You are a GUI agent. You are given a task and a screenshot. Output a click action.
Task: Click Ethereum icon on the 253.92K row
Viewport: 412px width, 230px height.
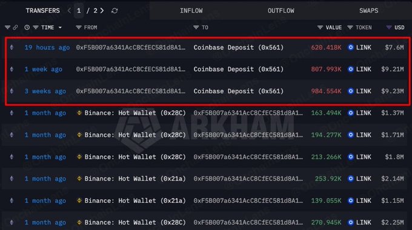click(x=12, y=179)
